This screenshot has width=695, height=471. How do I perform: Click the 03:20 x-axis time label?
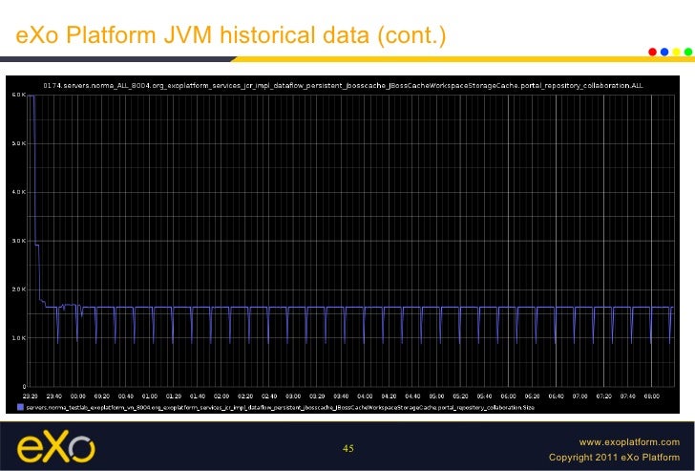317,396
